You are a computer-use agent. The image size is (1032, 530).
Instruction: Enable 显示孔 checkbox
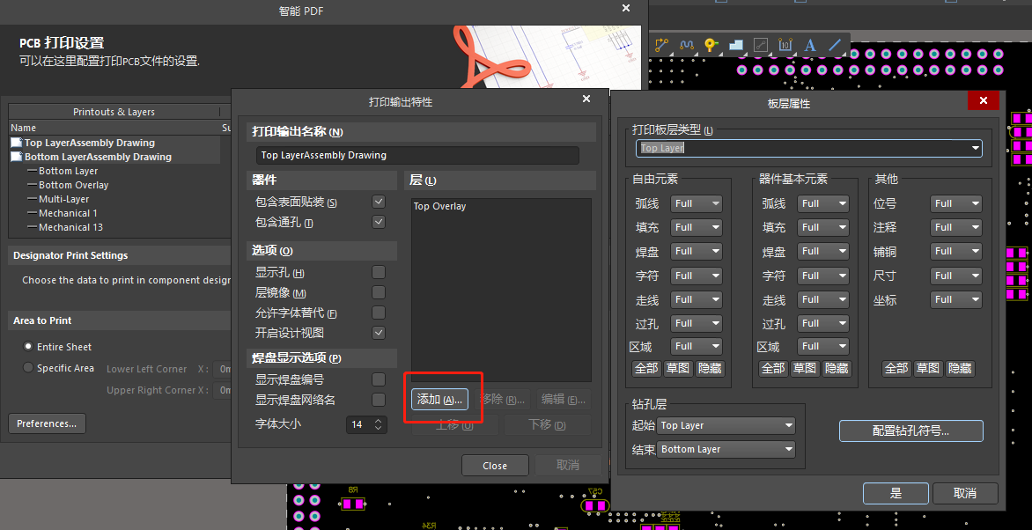379,273
